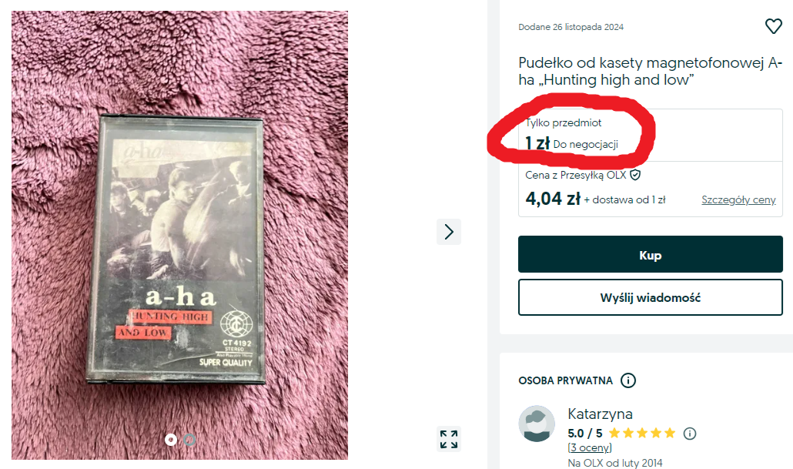793x469 pixels.
Task: Click the OLX shipping protection shield icon
Action: (x=635, y=175)
